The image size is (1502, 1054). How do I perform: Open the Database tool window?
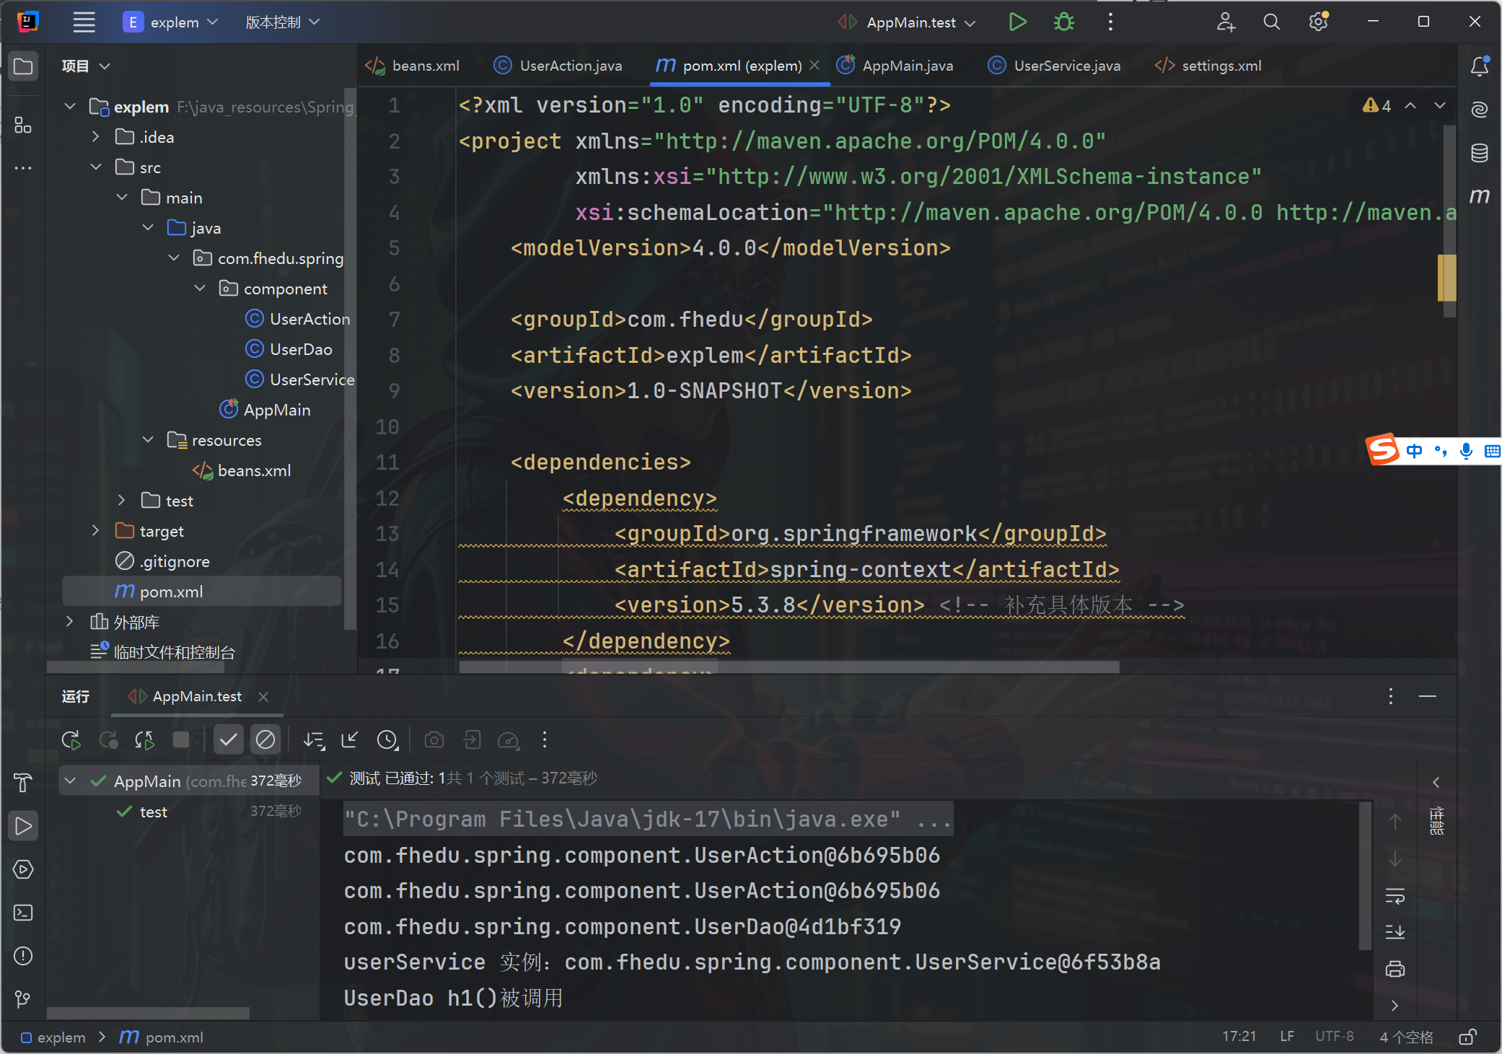1480,153
